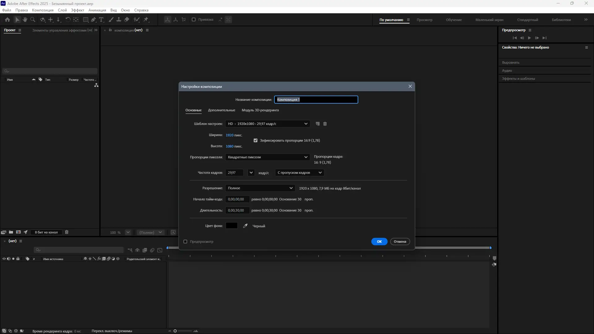Screen dimensions: 594x334
Task: Click the Отмена button
Action: (400, 242)
